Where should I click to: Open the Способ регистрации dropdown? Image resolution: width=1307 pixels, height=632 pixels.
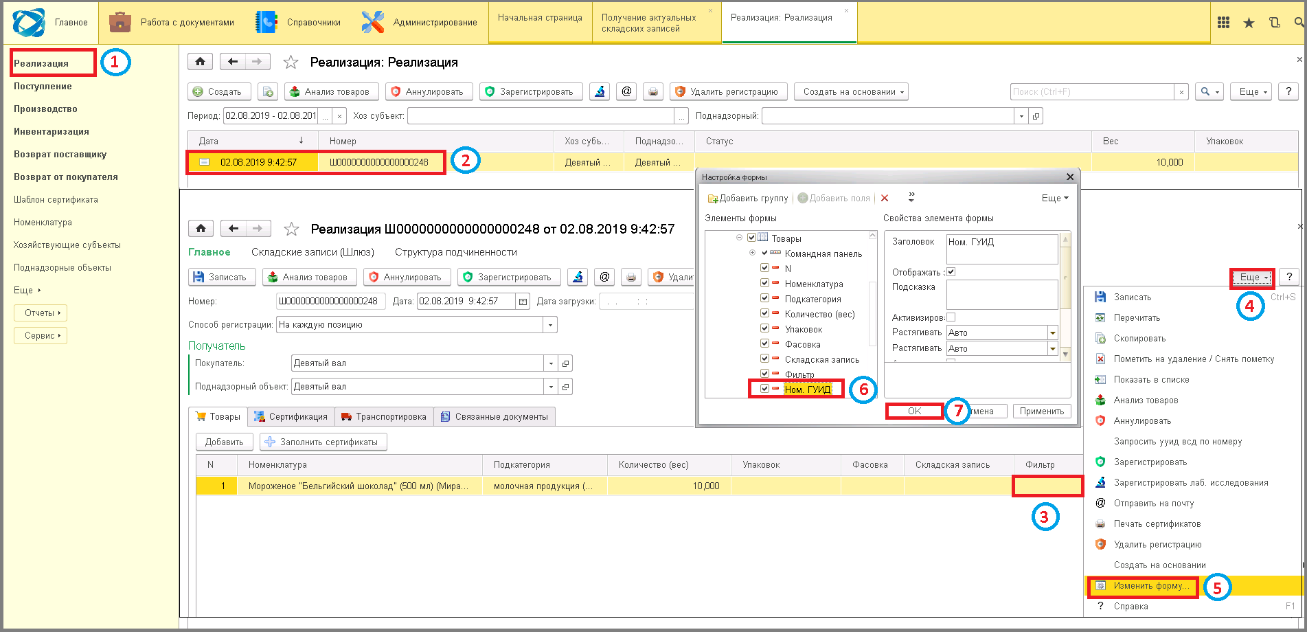tap(550, 325)
